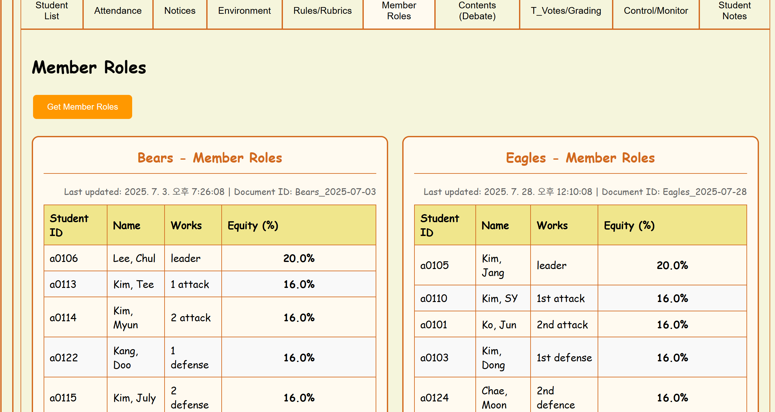
Task: Go to Student Notes tab
Action: [734, 11]
